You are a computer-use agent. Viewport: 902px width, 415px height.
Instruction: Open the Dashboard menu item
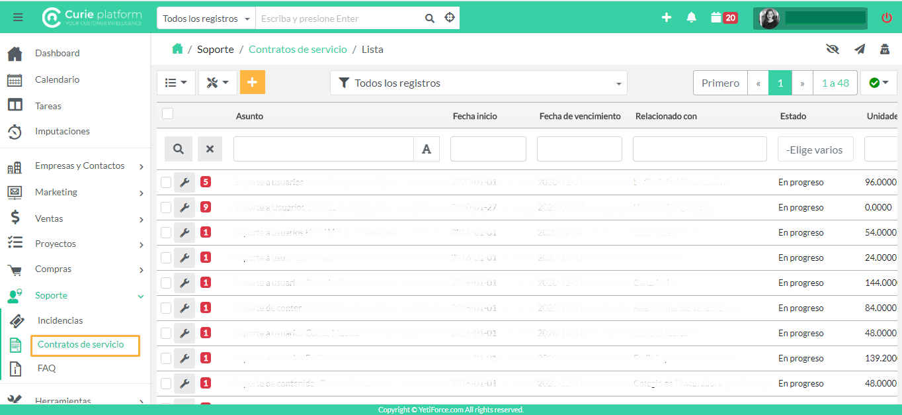pyautogui.click(x=57, y=53)
